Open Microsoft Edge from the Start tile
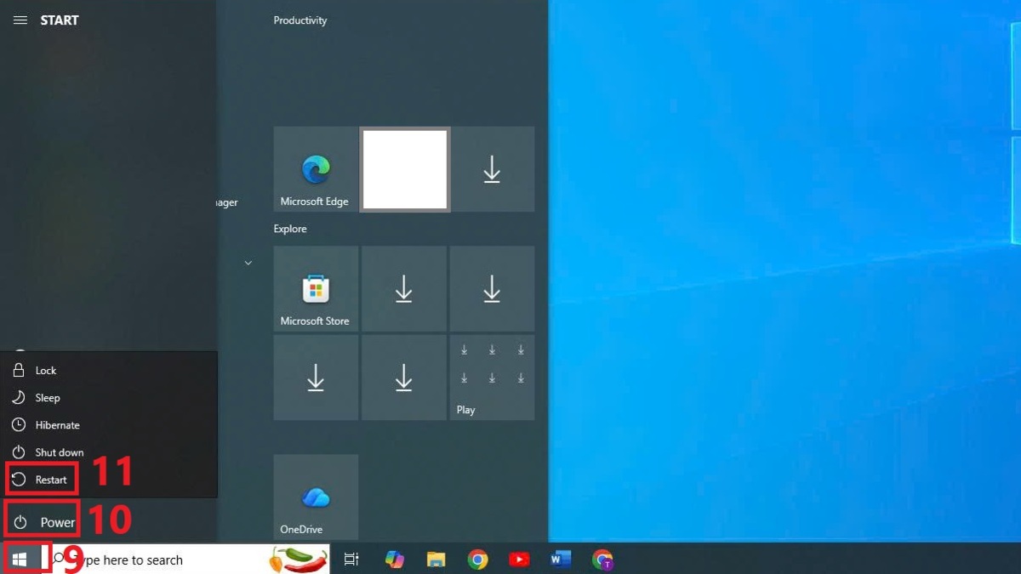This screenshot has width=1021, height=574. [x=315, y=168]
